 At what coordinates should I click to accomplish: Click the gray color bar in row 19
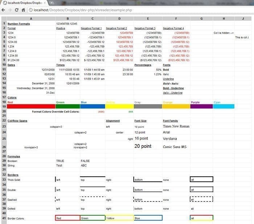pos(148,106)
